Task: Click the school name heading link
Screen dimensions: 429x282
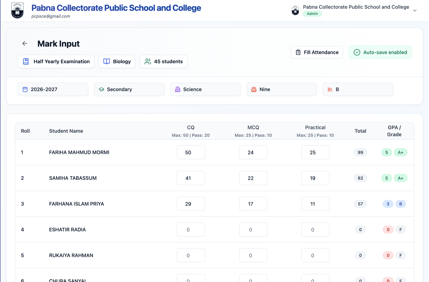Action: [116, 8]
